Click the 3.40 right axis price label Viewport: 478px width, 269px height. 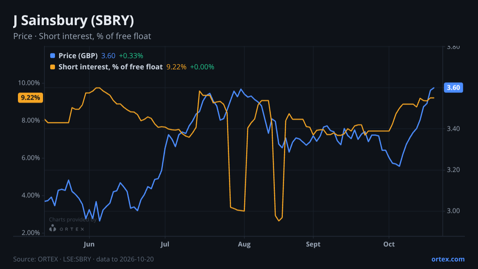pyautogui.click(x=453, y=129)
